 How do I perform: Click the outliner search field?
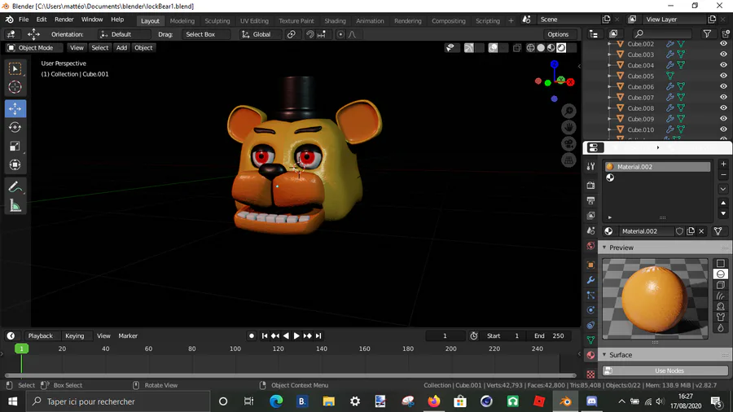662,33
